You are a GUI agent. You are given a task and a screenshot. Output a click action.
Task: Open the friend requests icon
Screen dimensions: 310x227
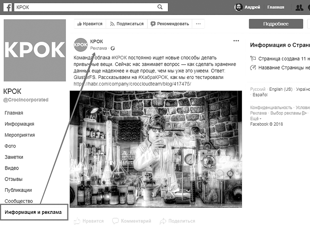(x=299, y=7)
